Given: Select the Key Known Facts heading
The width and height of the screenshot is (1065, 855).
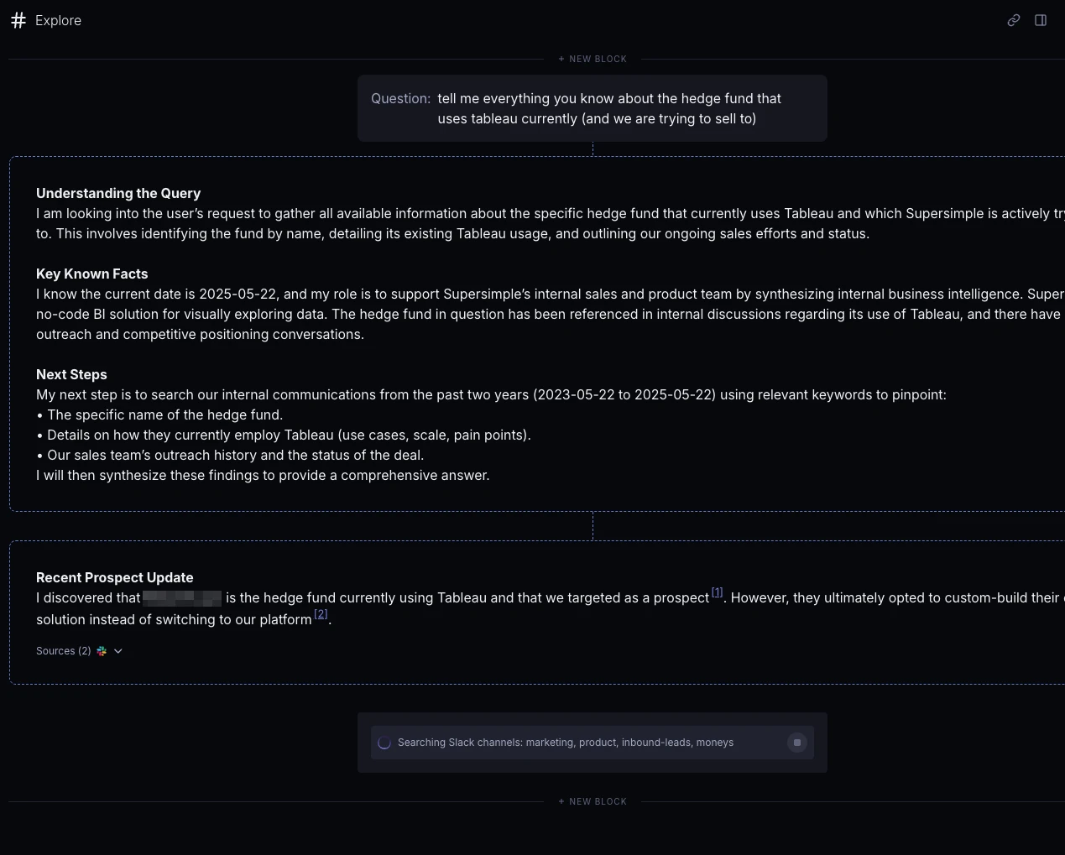Looking at the screenshot, I should [91, 274].
